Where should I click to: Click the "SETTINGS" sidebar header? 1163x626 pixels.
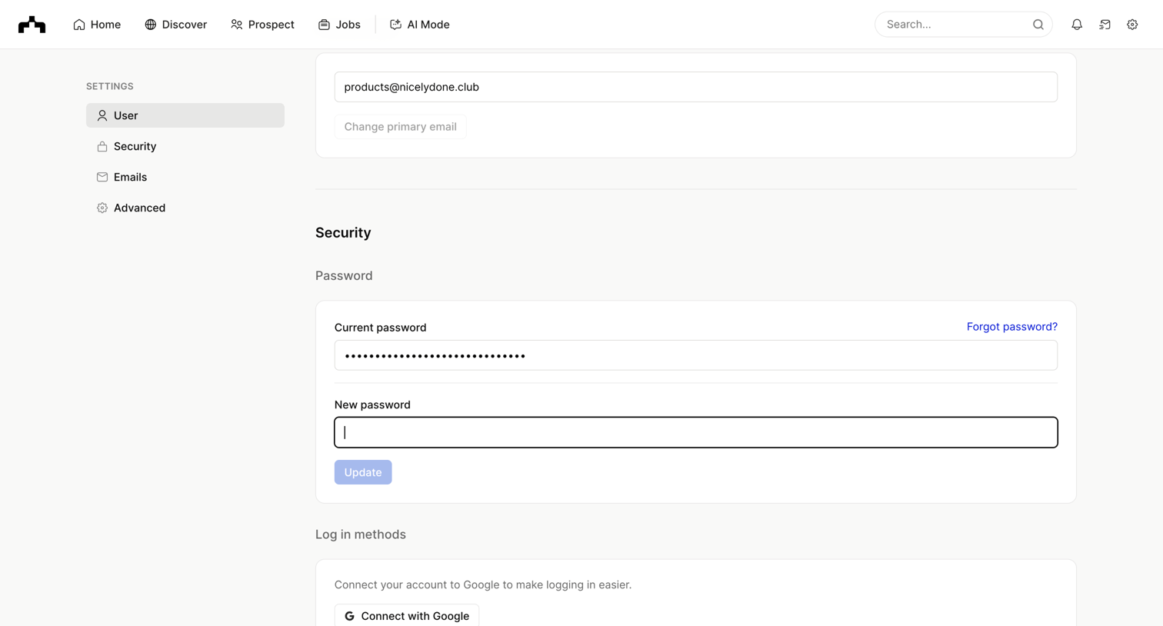pyautogui.click(x=110, y=86)
